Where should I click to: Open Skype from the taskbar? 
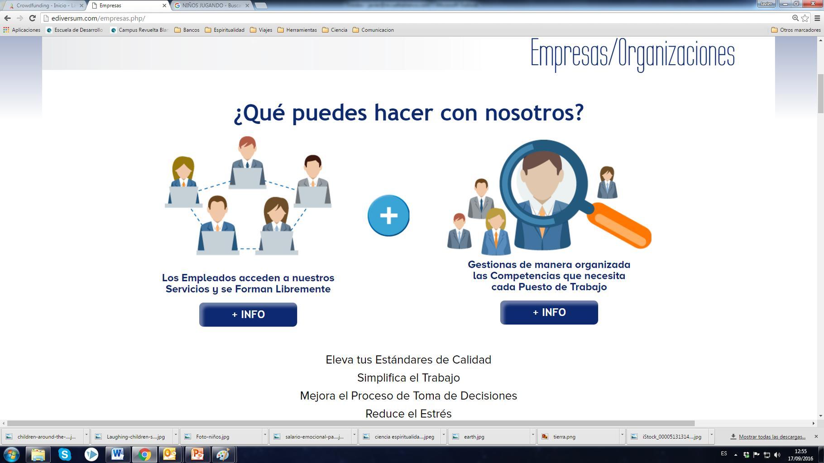(x=65, y=454)
